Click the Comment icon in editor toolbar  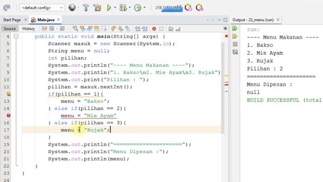(x=171, y=29)
